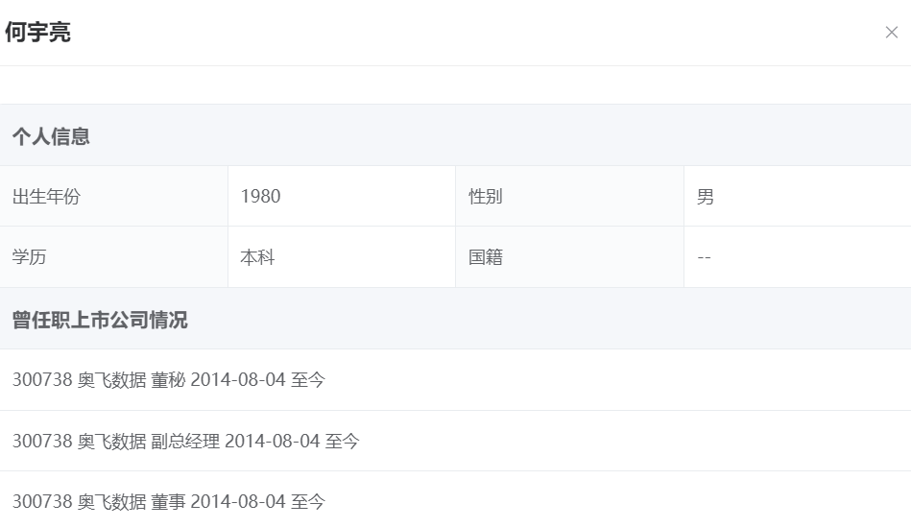
Task: Click 至今 in the 副总经理 row
Action: click(x=343, y=441)
